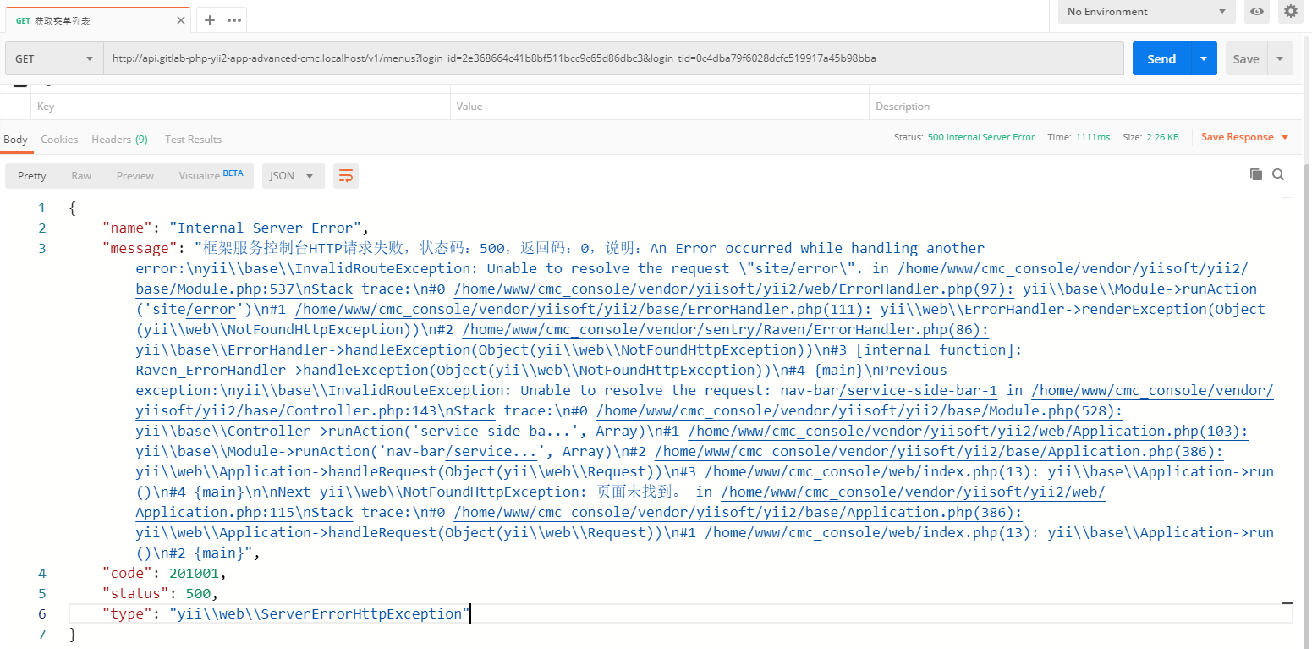
Task: Click line number 7 in the gutter
Action: click(x=42, y=634)
